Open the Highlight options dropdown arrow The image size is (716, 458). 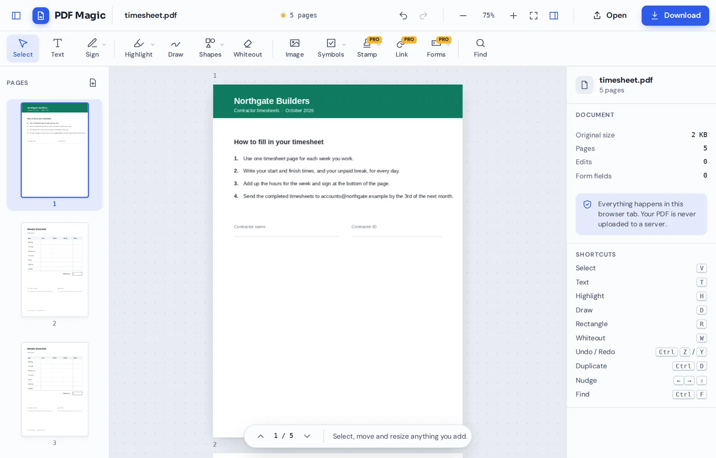click(x=153, y=45)
